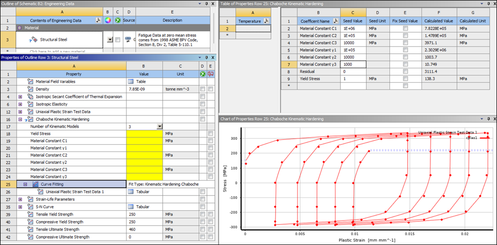Open Outline of Schematic panel options arrow

[x=199, y=4]
